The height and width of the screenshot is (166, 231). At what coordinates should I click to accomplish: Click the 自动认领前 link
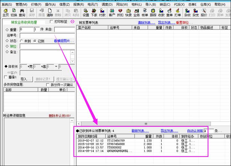coord(195,131)
